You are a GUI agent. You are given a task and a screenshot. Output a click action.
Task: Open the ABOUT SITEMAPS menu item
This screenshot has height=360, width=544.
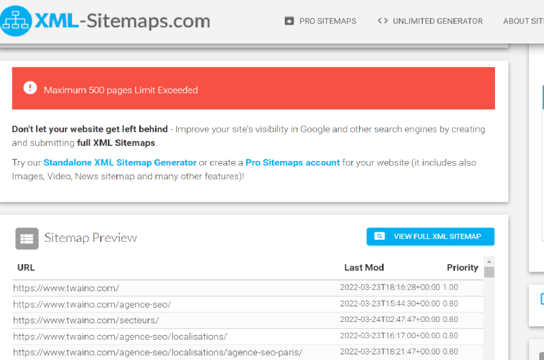[x=524, y=21]
